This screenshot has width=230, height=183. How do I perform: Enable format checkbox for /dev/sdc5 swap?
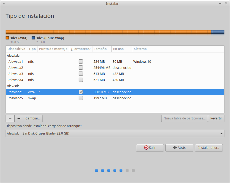pos(81,98)
